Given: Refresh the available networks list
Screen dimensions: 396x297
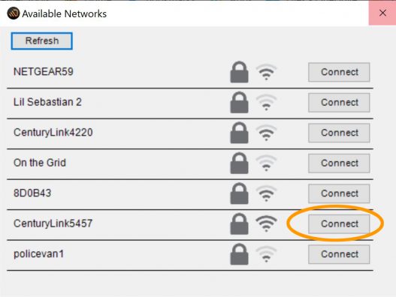Looking at the screenshot, I should click(x=42, y=40).
